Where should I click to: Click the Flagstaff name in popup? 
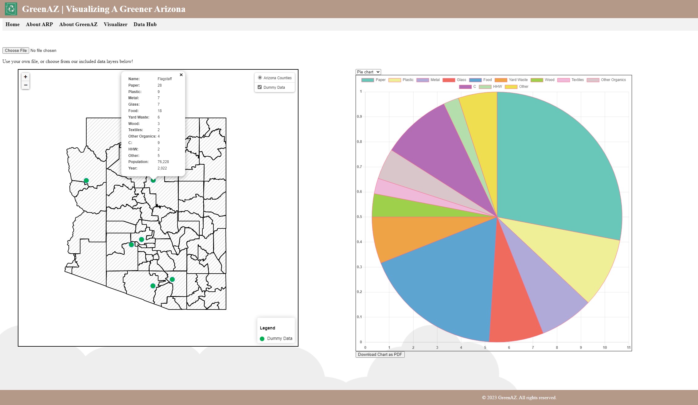[165, 79]
